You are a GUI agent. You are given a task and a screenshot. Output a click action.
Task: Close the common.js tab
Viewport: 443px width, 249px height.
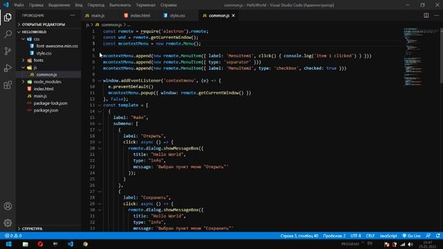click(x=233, y=15)
